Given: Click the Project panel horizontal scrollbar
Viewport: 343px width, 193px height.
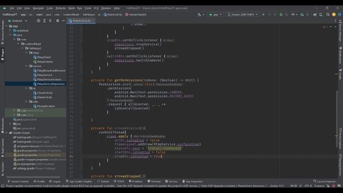Looking at the screenshot, I should point(33,177).
